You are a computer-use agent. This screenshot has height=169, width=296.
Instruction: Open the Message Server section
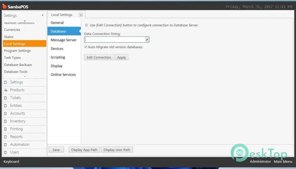[64, 40]
